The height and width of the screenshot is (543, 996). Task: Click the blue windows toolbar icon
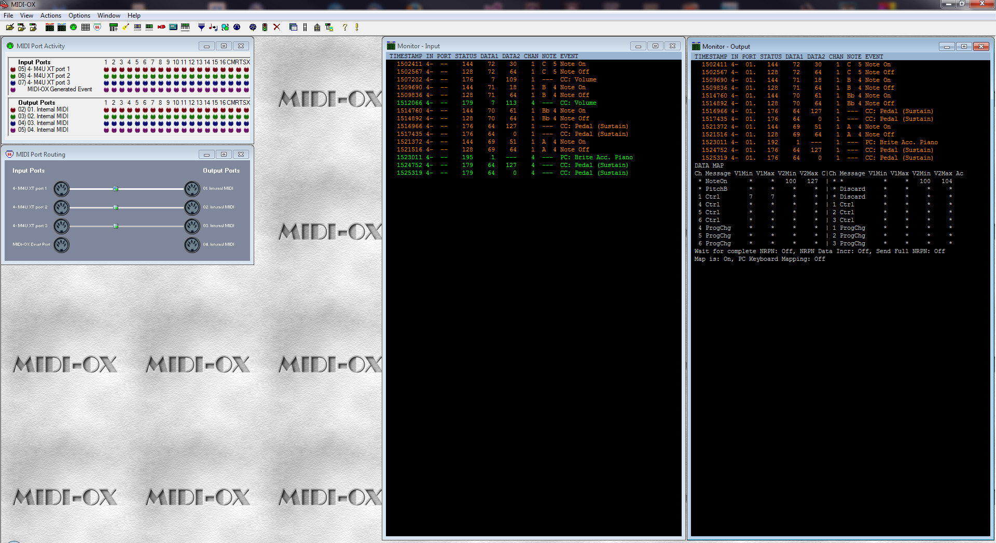[293, 27]
